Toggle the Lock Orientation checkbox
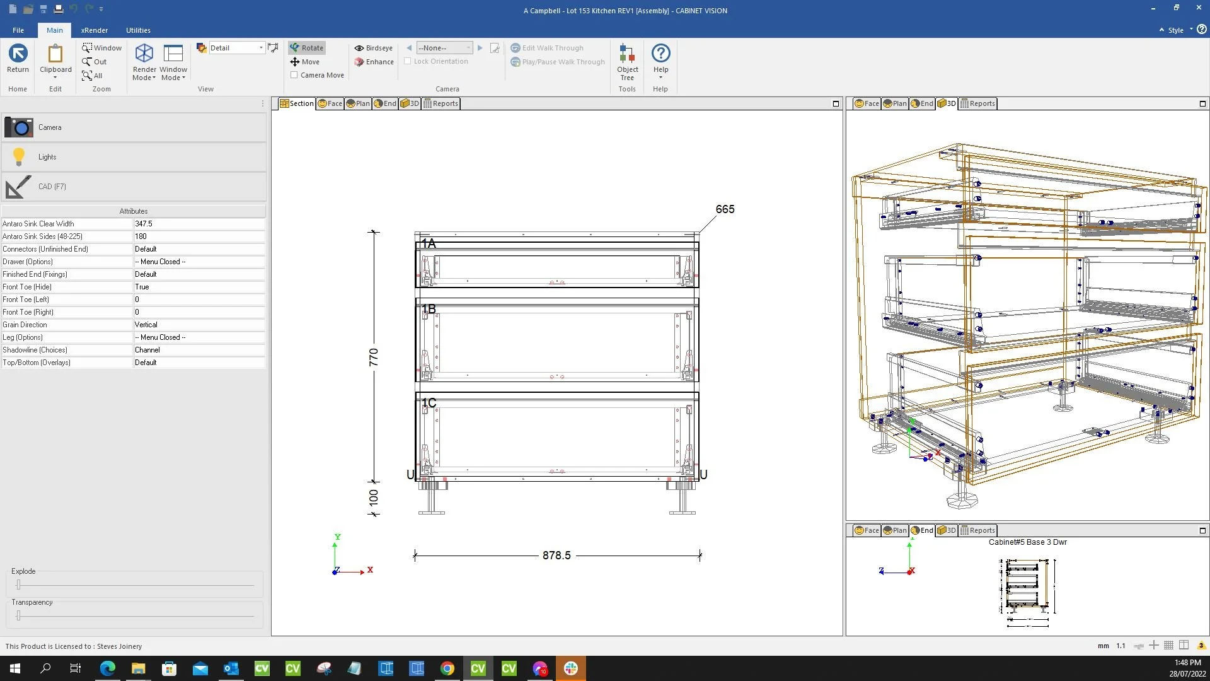Screen dimensions: 1210x681 pos(408,61)
